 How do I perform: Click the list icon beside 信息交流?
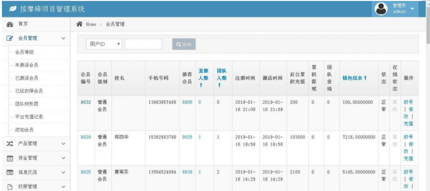point(10,172)
